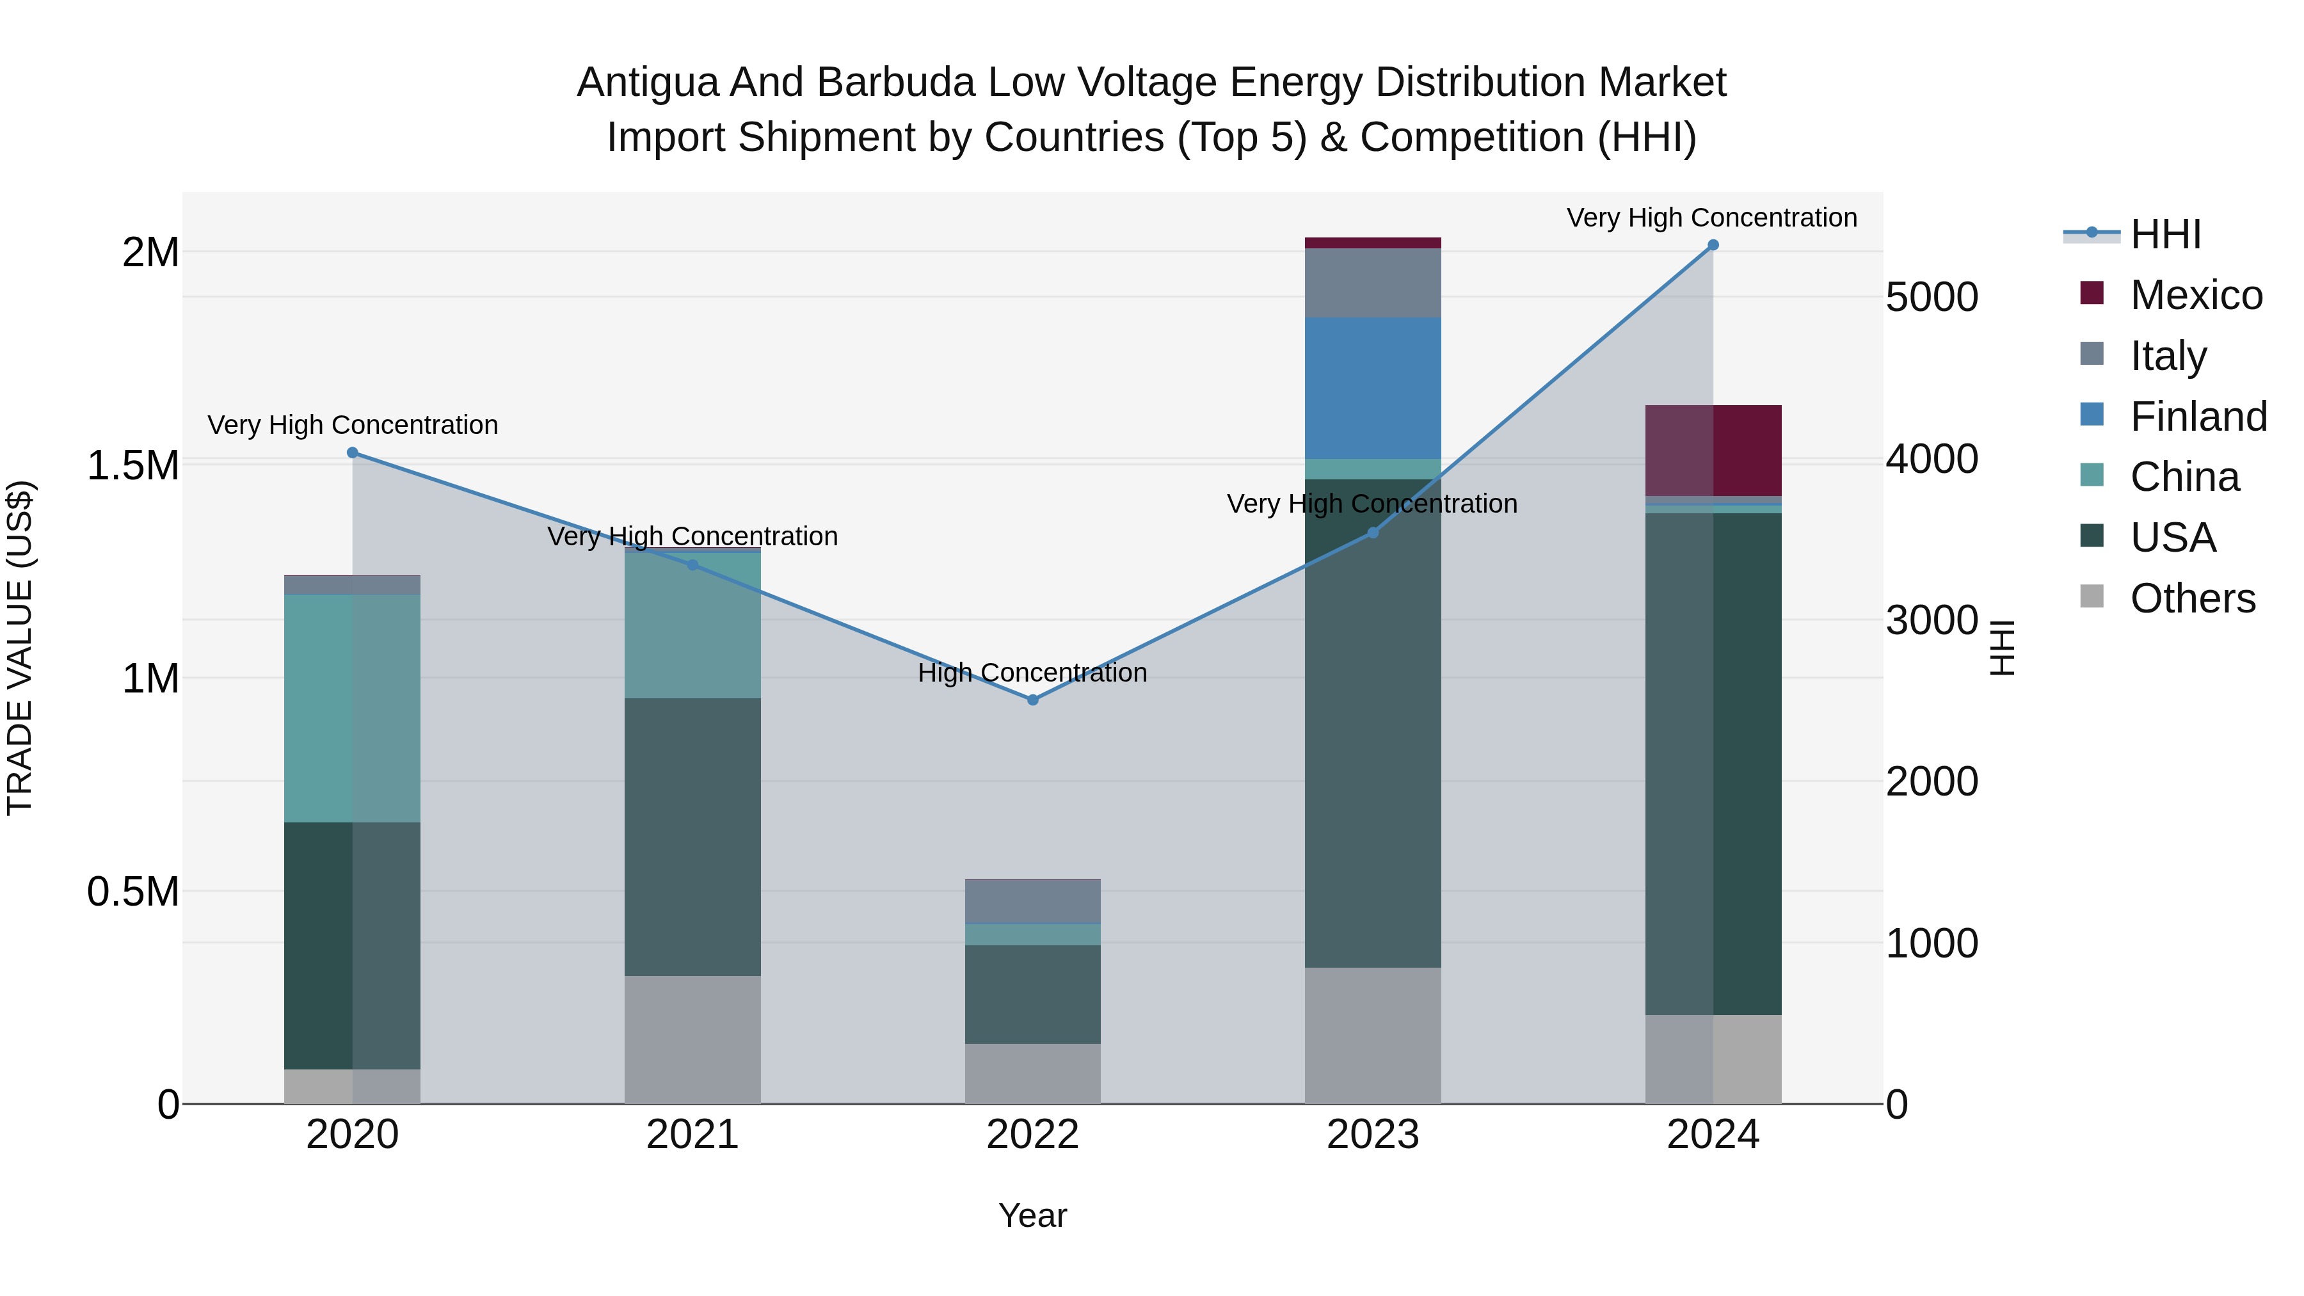The width and height of the screenshot is (2304, 1296).
Task: Select the Italy segment in 2023 bar
Action: 1373,283
